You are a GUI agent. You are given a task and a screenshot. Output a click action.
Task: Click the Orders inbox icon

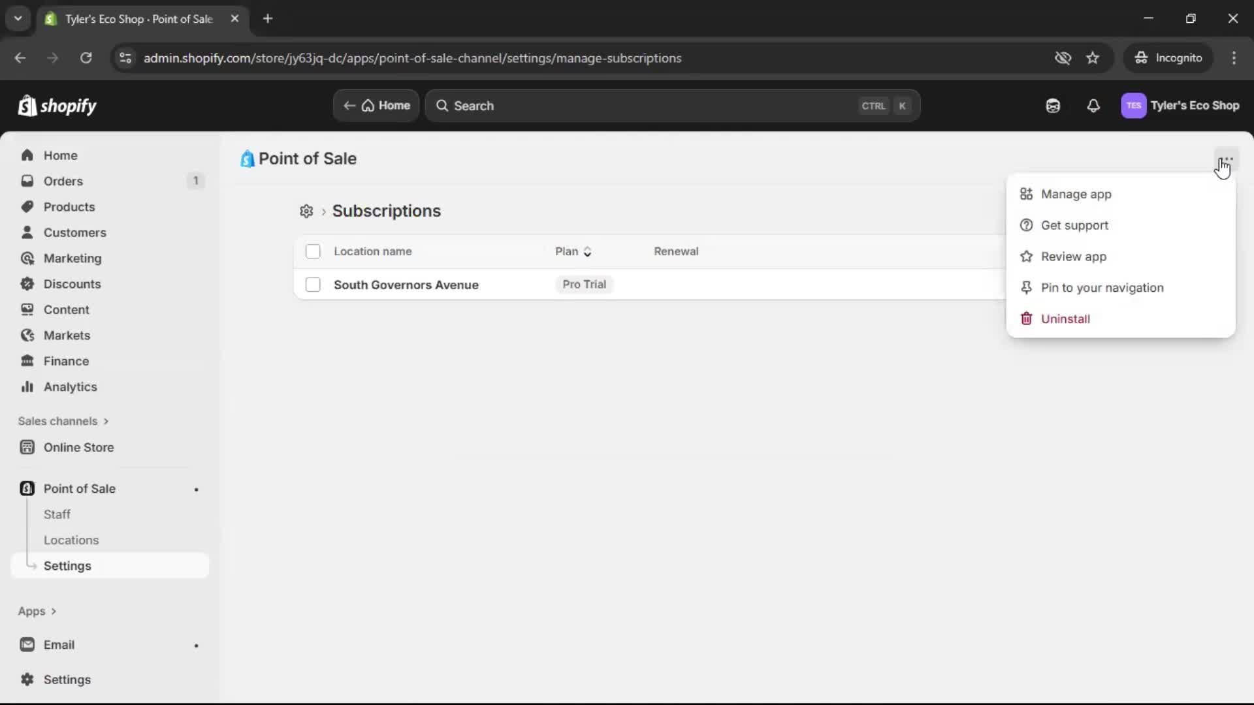27,181
